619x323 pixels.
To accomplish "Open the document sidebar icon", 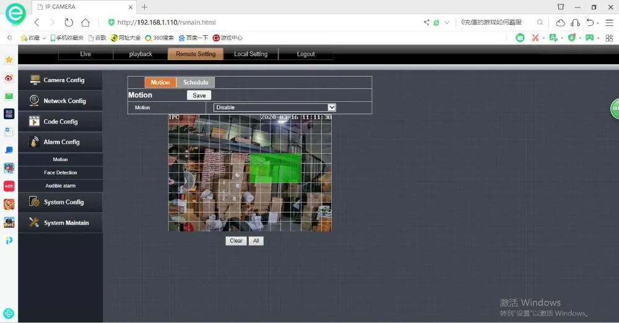I will (9, 132).
